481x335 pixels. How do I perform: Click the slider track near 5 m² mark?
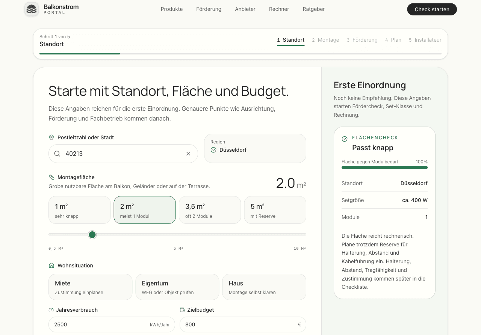[x=177, y=234]
